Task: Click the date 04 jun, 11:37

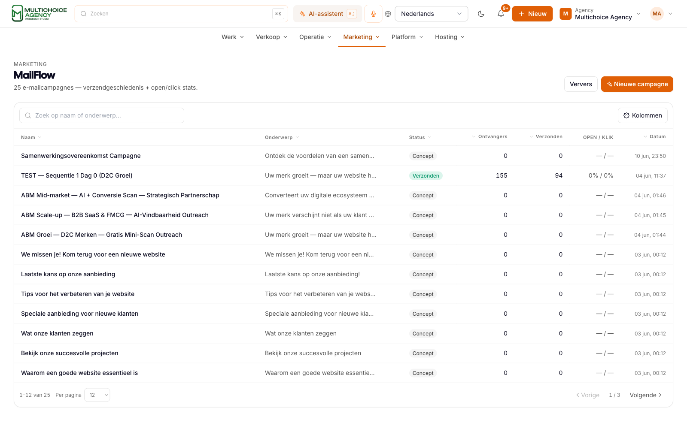Action: [x=651, y=176]
